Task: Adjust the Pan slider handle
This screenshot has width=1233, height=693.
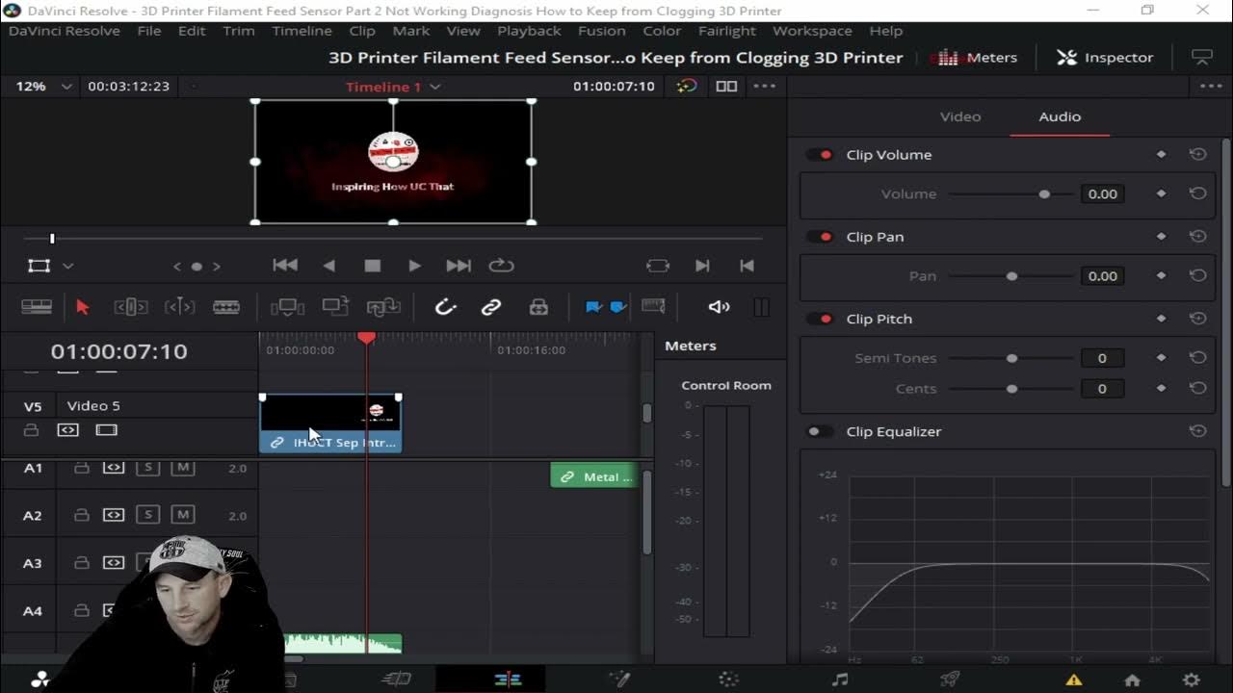Action: [1011, 276]
